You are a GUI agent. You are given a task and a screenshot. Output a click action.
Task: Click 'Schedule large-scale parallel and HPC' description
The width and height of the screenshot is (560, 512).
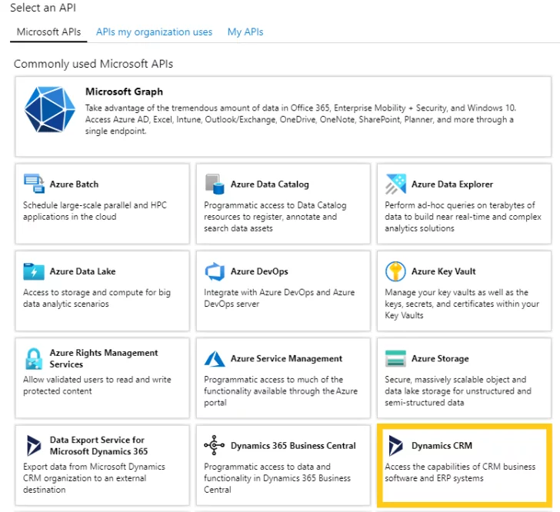click(x=95, y=211)
